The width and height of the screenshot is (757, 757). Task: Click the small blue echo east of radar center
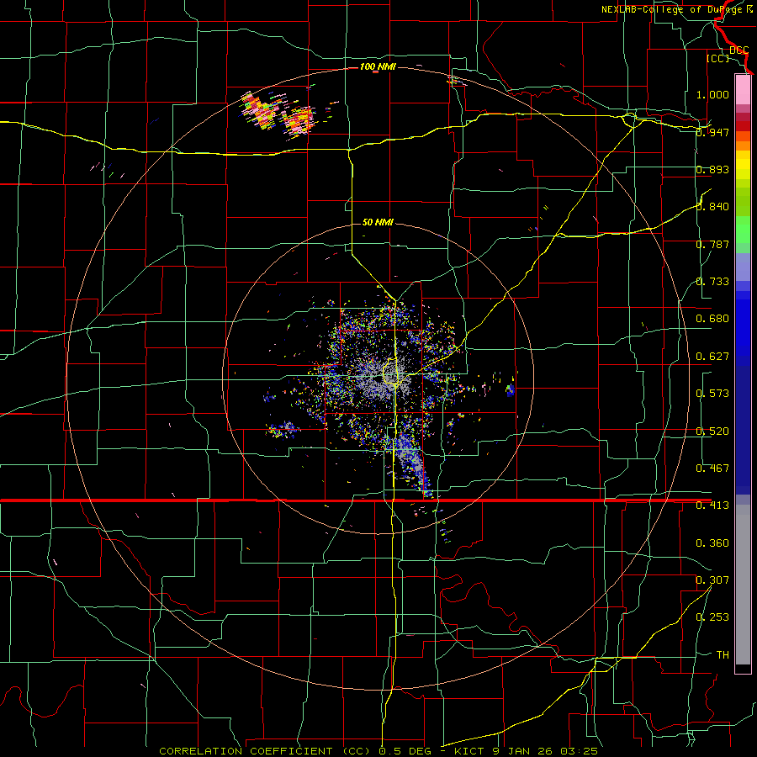(511, 389)
